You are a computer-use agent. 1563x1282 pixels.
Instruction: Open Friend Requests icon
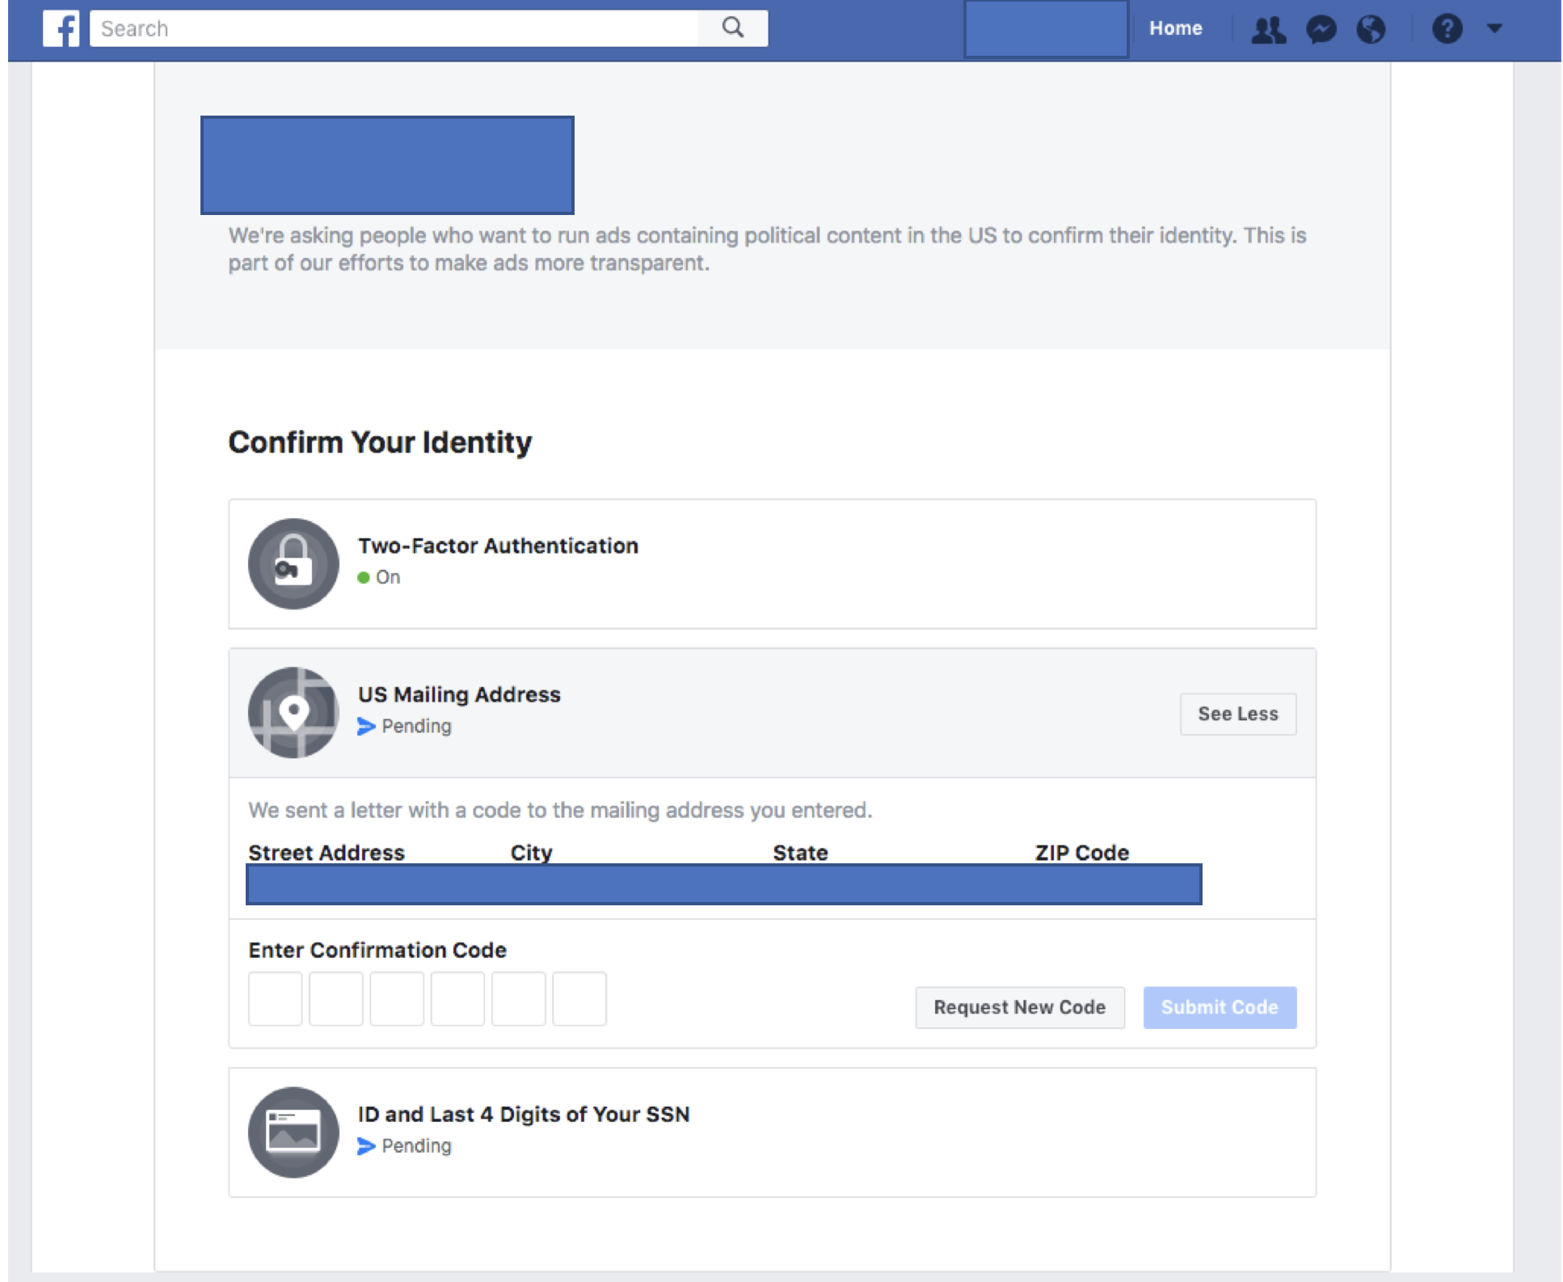tap(1268, 30)
